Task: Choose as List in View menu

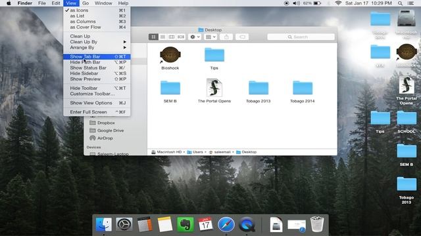Action: [97, 16]
